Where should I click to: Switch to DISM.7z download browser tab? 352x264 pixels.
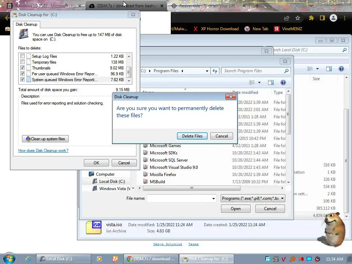[126, 6]
